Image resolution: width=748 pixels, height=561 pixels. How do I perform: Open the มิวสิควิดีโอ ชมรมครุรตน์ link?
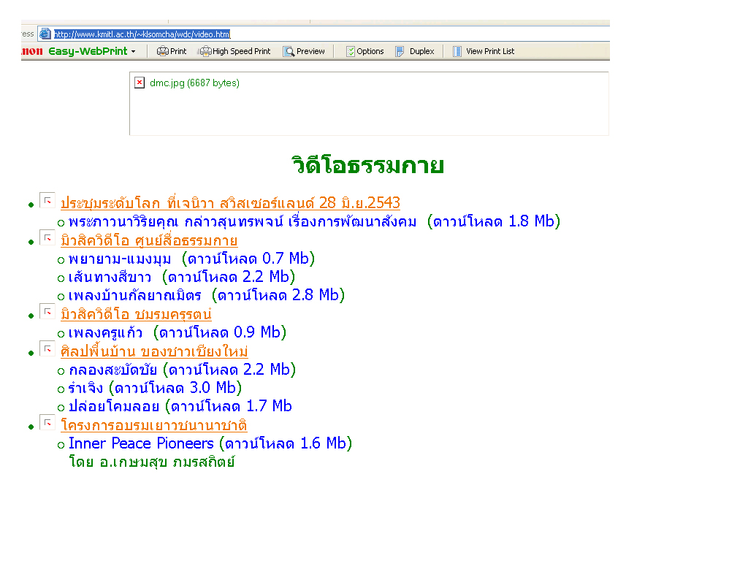tap(136, 314)
